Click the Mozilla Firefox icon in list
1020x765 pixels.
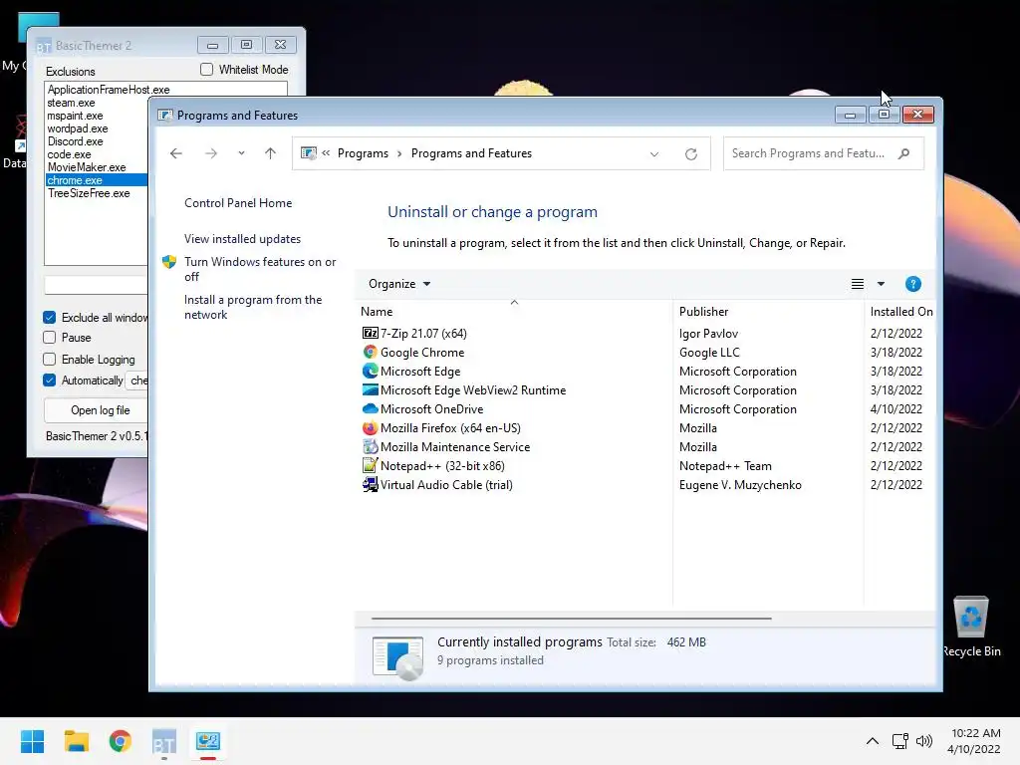tap(370, 428)
